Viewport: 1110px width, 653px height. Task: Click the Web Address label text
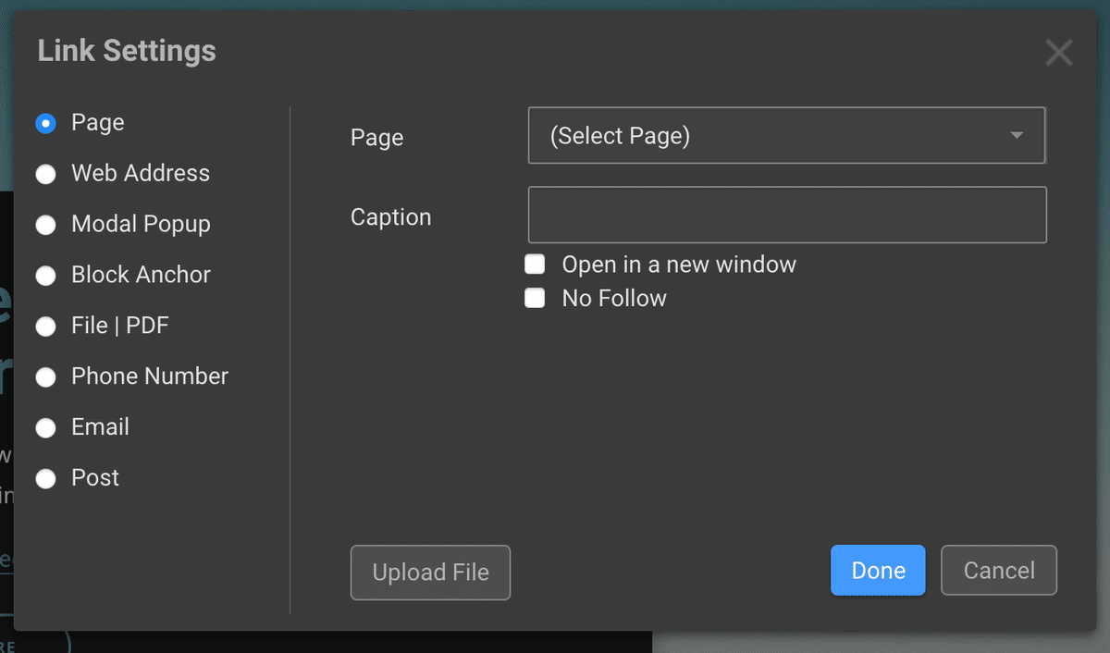141,174
